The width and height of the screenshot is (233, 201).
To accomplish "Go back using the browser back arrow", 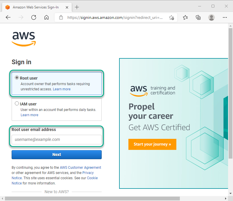I will click(8, 17).
